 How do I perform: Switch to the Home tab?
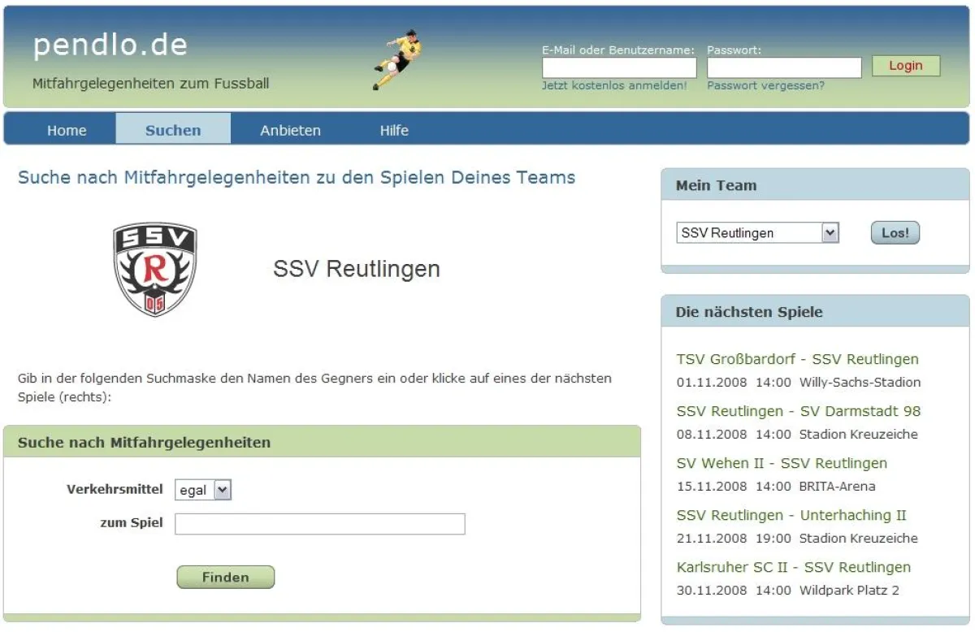click(x=67, y=130)
